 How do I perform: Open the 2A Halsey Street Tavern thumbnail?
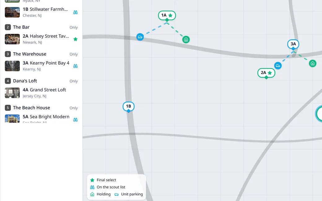coord(12,39)
